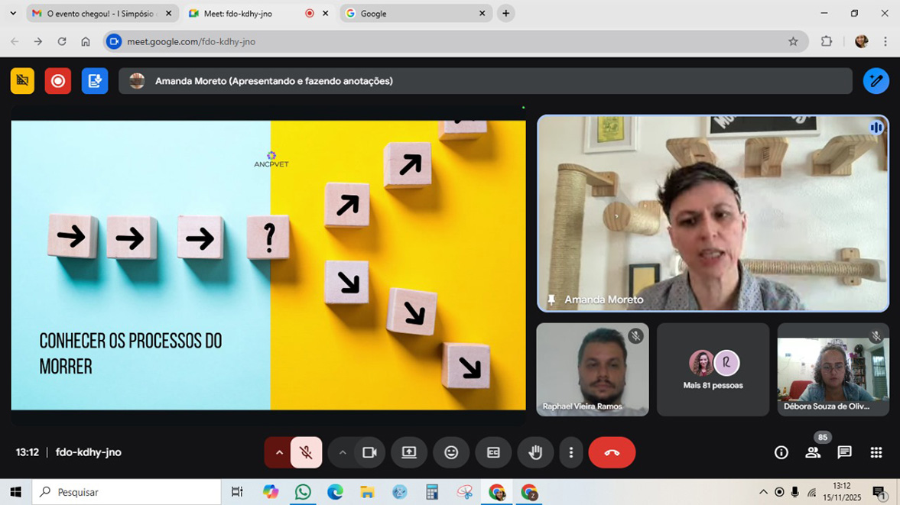Image resolution: width=900 pixels, height=505 pixels.
Task: Leave the call with red hang-up button
Action: tap(612, 453)
